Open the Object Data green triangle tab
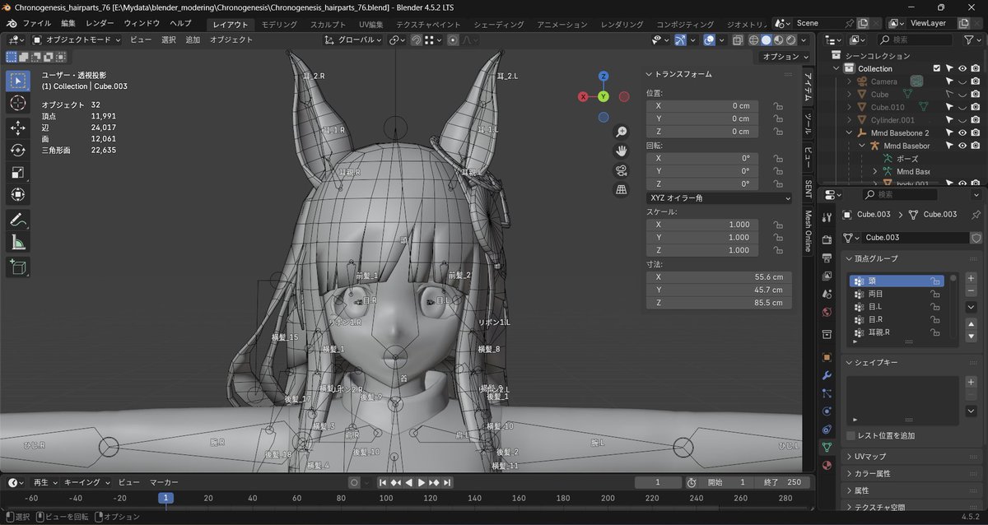 click(827, 447)
